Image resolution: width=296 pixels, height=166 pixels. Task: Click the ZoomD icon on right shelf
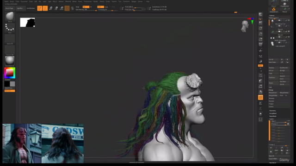pyautogui.click(x=260, y=86)
